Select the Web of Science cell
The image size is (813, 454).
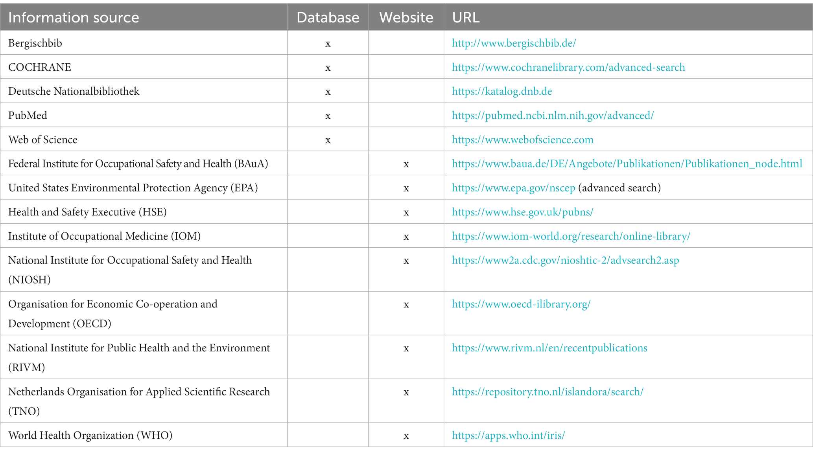point(144,139)
